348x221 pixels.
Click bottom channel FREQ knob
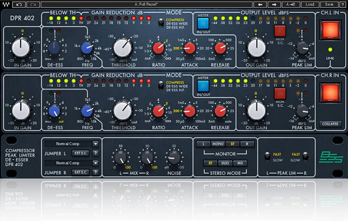tap(87, 111)
